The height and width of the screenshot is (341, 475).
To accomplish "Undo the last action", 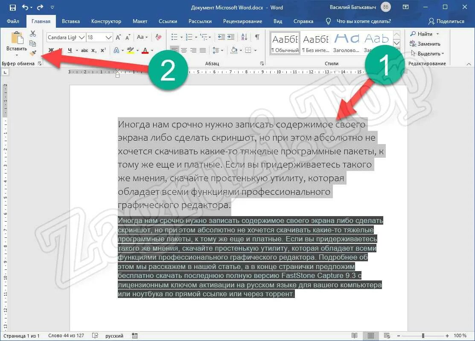I will (25, 7).
